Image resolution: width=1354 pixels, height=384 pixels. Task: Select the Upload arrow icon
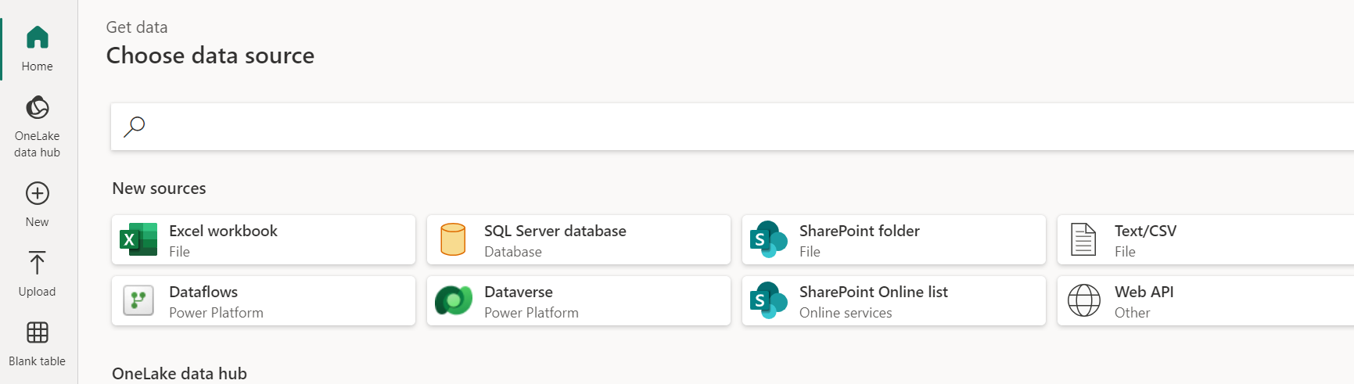[38, 263]
